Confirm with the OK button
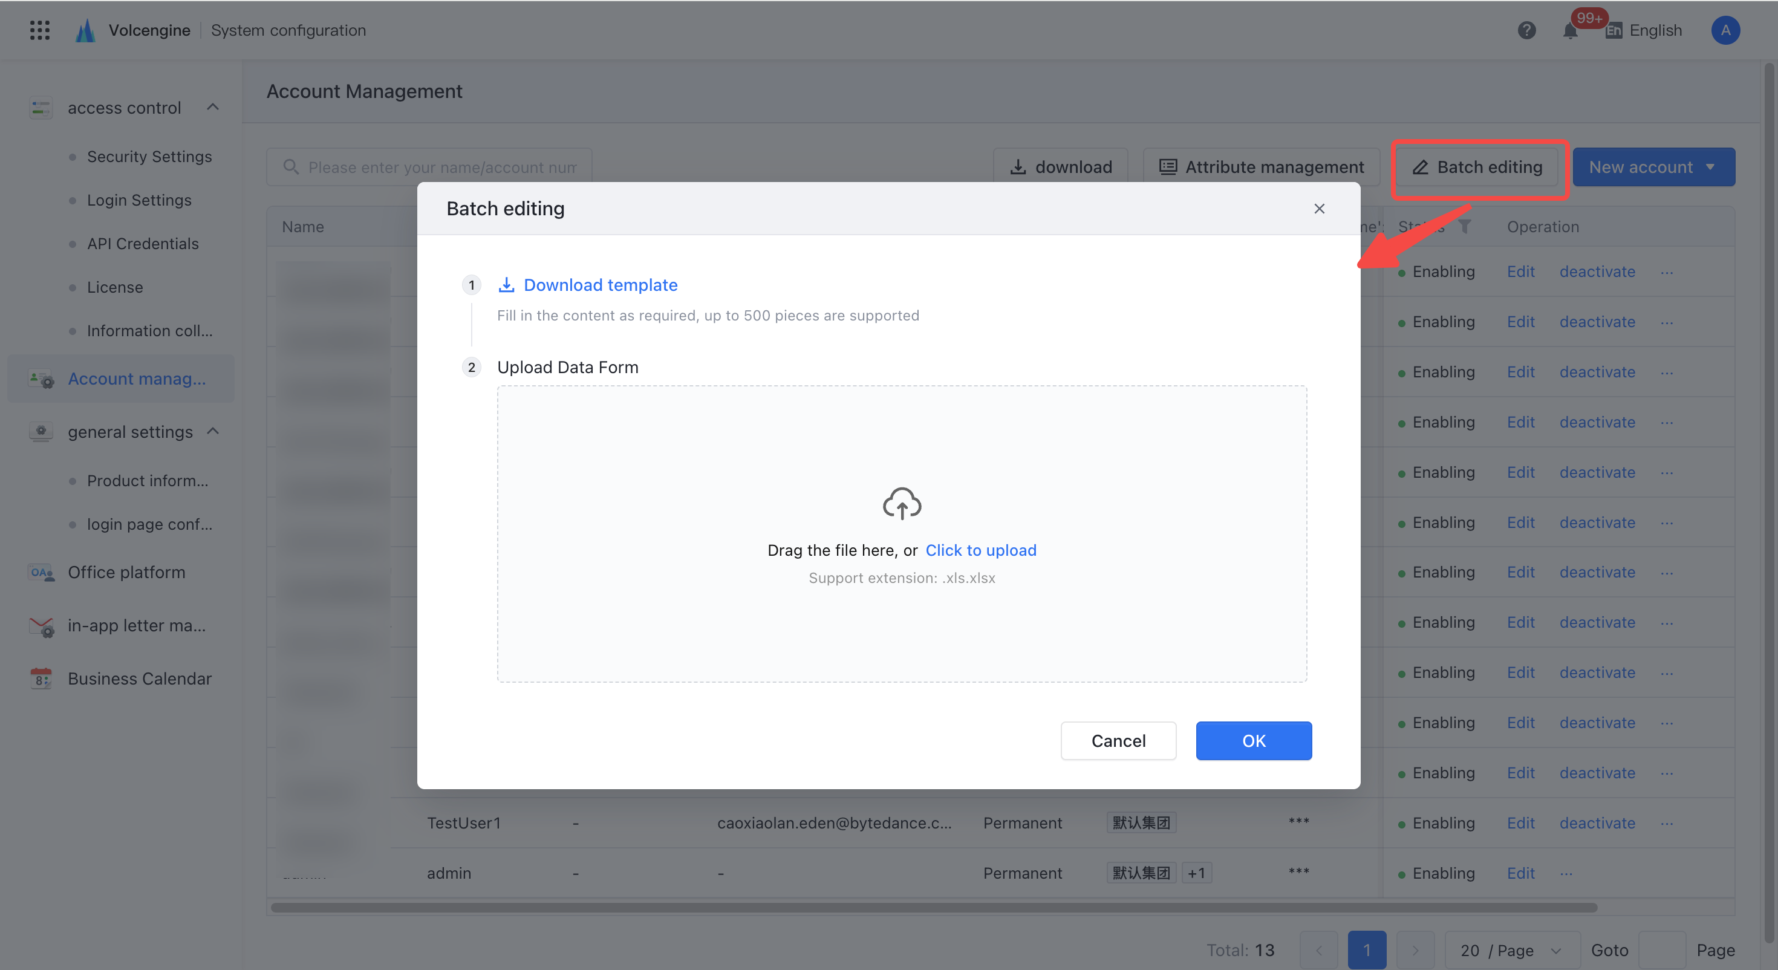 (1254, 741)
